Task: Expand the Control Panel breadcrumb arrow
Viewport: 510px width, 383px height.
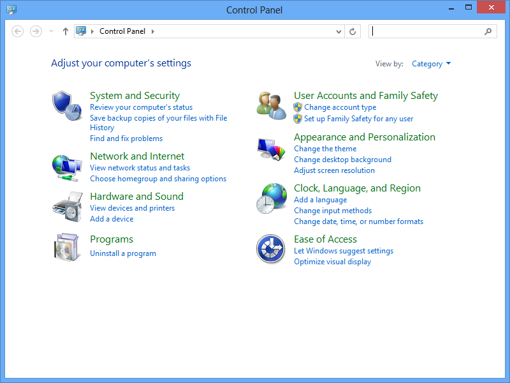Action: click(x=153, y=31)
